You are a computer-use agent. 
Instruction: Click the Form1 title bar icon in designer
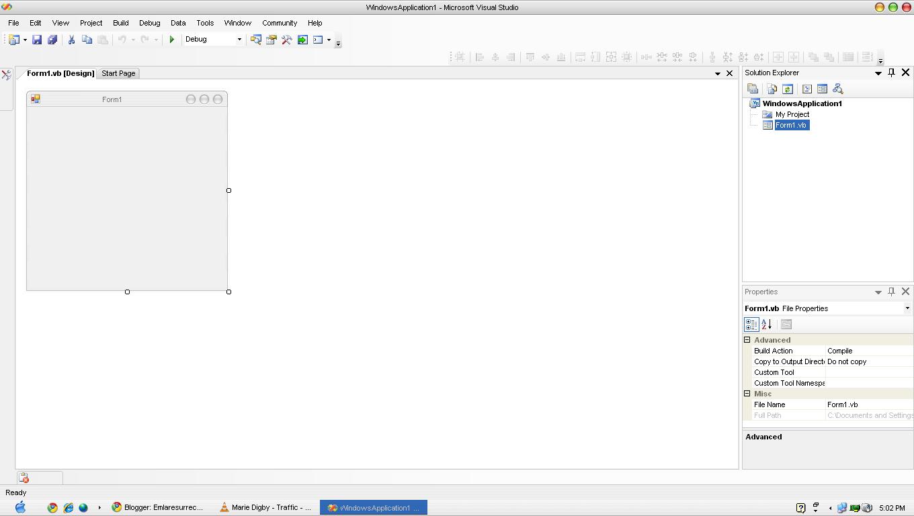point(36,99)
